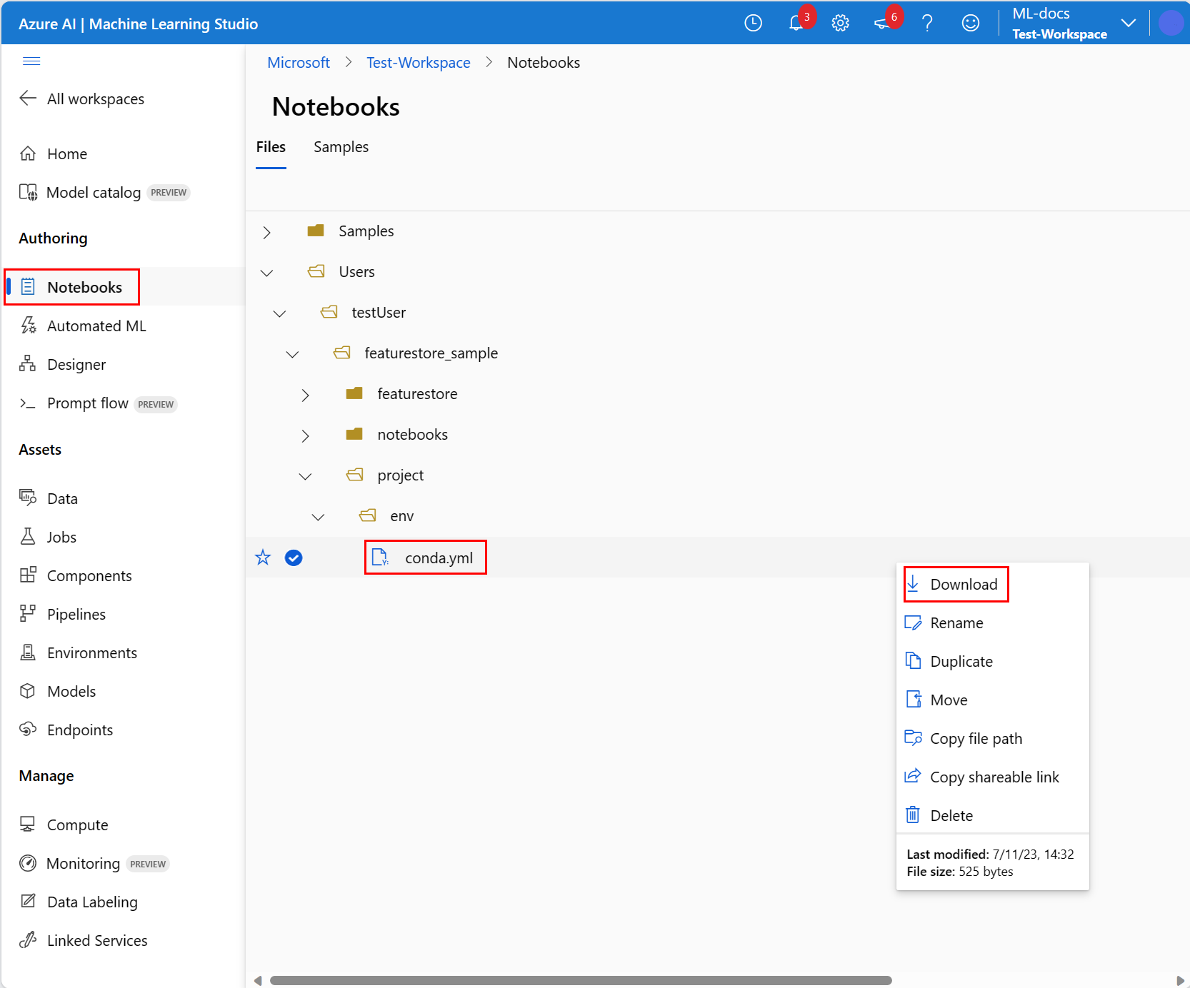The width and height of the screenshot is (1190, 988).
Task: Open the notifications bell icon
Action: tap(796, 24)
